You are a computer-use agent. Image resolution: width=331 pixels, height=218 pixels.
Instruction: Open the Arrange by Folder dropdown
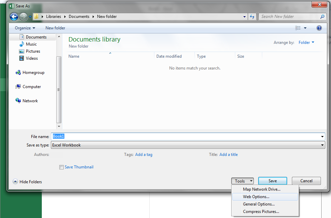point(306,43)
